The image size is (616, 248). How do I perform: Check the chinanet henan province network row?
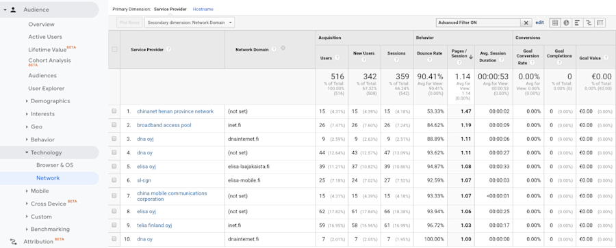tap(114, 111)
